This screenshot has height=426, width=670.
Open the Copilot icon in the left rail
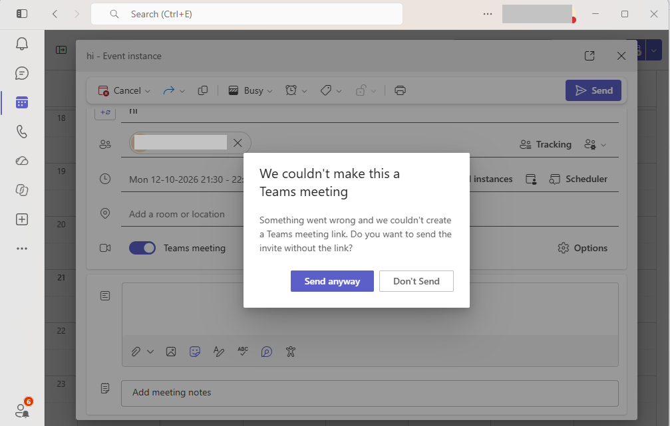coord(22,190)
